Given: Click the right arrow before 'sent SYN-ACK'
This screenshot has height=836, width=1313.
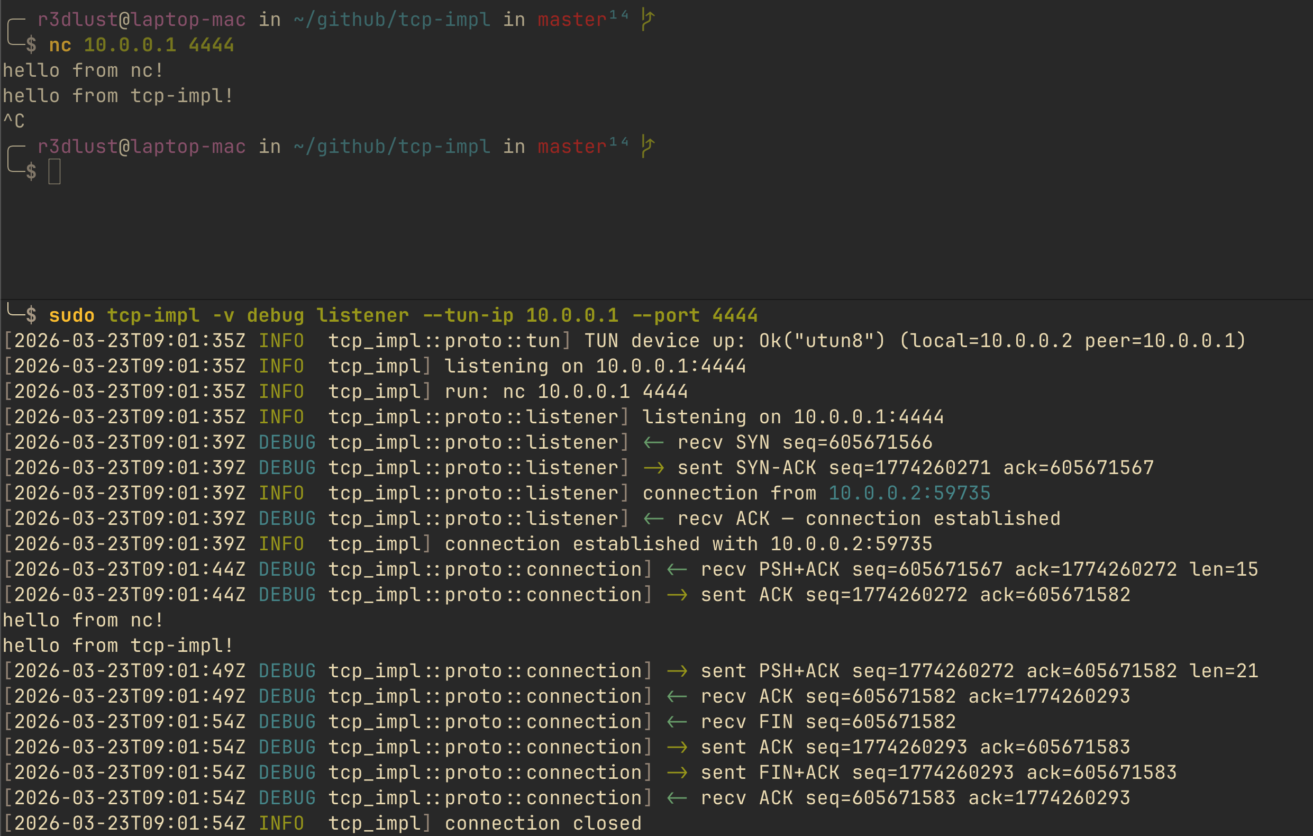Looking at the screenshot, I should (x=654, y=468).
